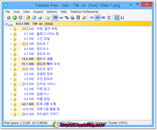This screenshot has height=130, width=157.
Task: Open the Scan menu
Action: click(16, 12)
